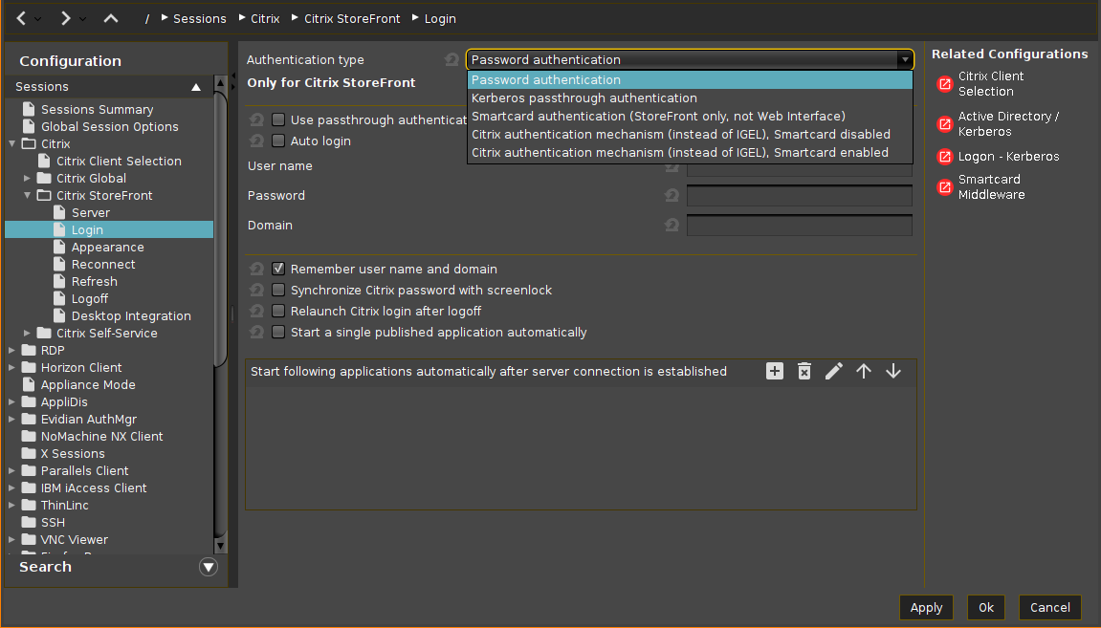
Task: Select Kerberos passthrough authentication option
Action: click(x=584, y=97)
